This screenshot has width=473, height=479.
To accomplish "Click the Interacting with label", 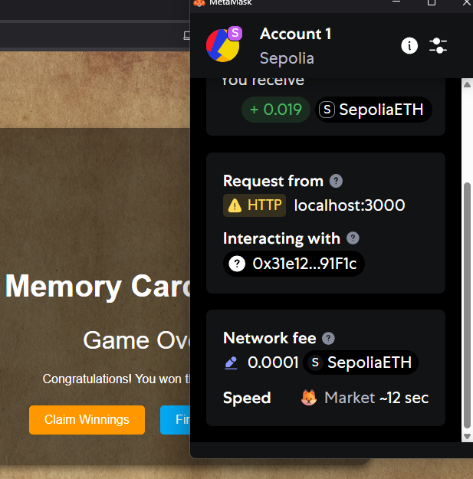I will pyautogui.click(x=281, y=238).
